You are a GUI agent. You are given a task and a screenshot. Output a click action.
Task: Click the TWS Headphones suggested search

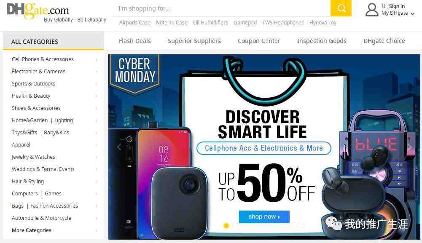283,23
